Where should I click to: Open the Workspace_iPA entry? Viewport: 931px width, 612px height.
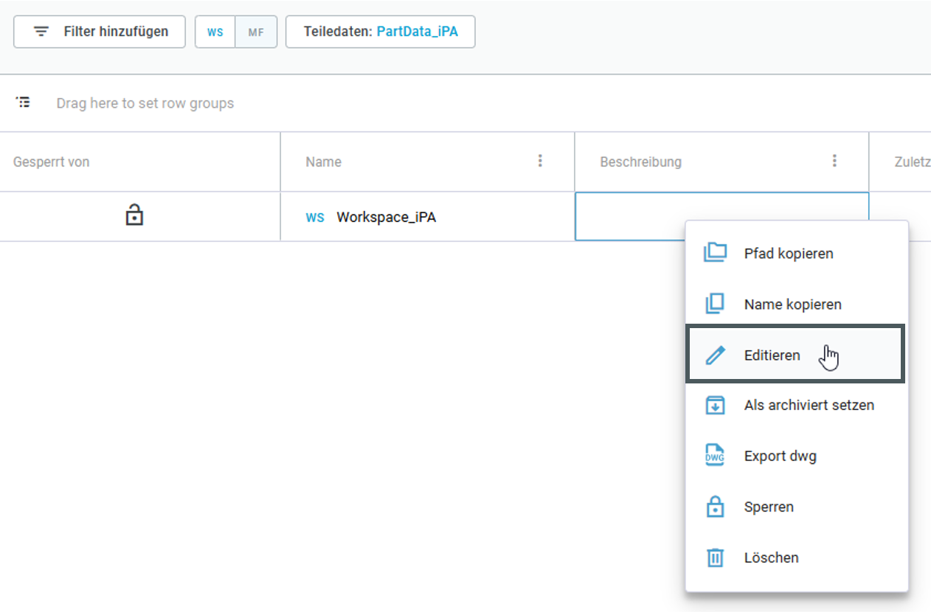point(386,217)
